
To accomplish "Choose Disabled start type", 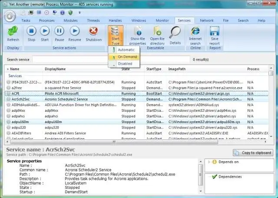I will click(124, 64).
